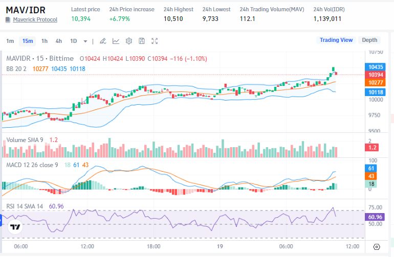This screenshot has height=257, width=394.
Task: Click the TradingView logo on the chart
Action: (x=15, y=227)
